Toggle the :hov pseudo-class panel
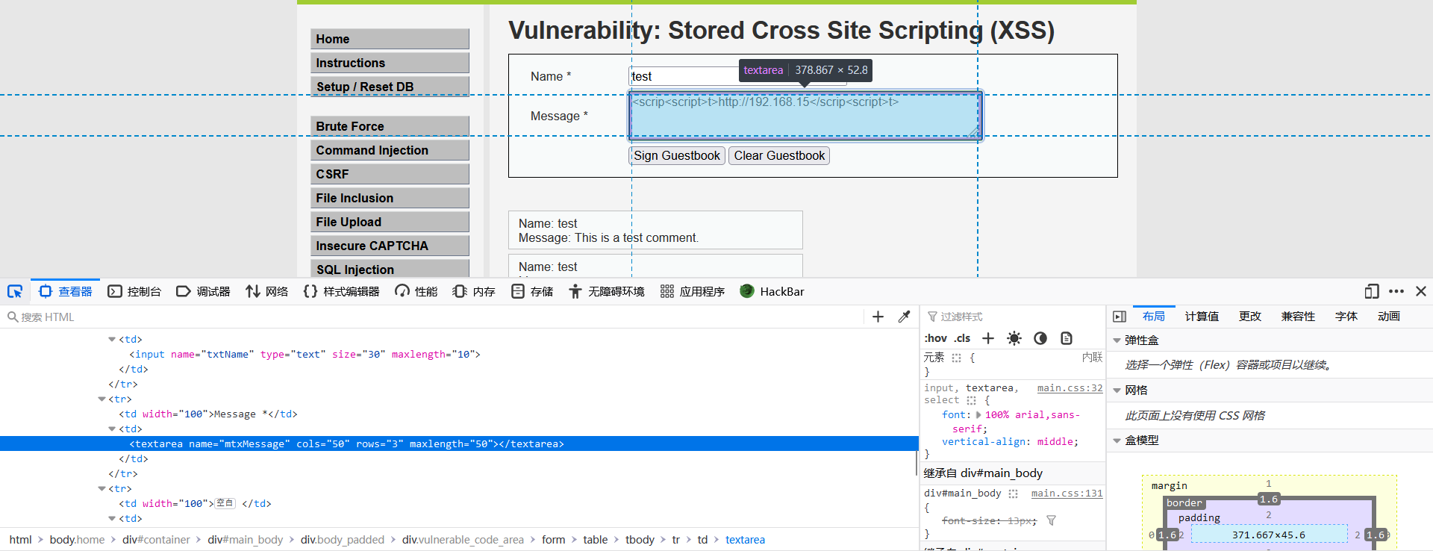1433x551 pixels. coord(935,338)
